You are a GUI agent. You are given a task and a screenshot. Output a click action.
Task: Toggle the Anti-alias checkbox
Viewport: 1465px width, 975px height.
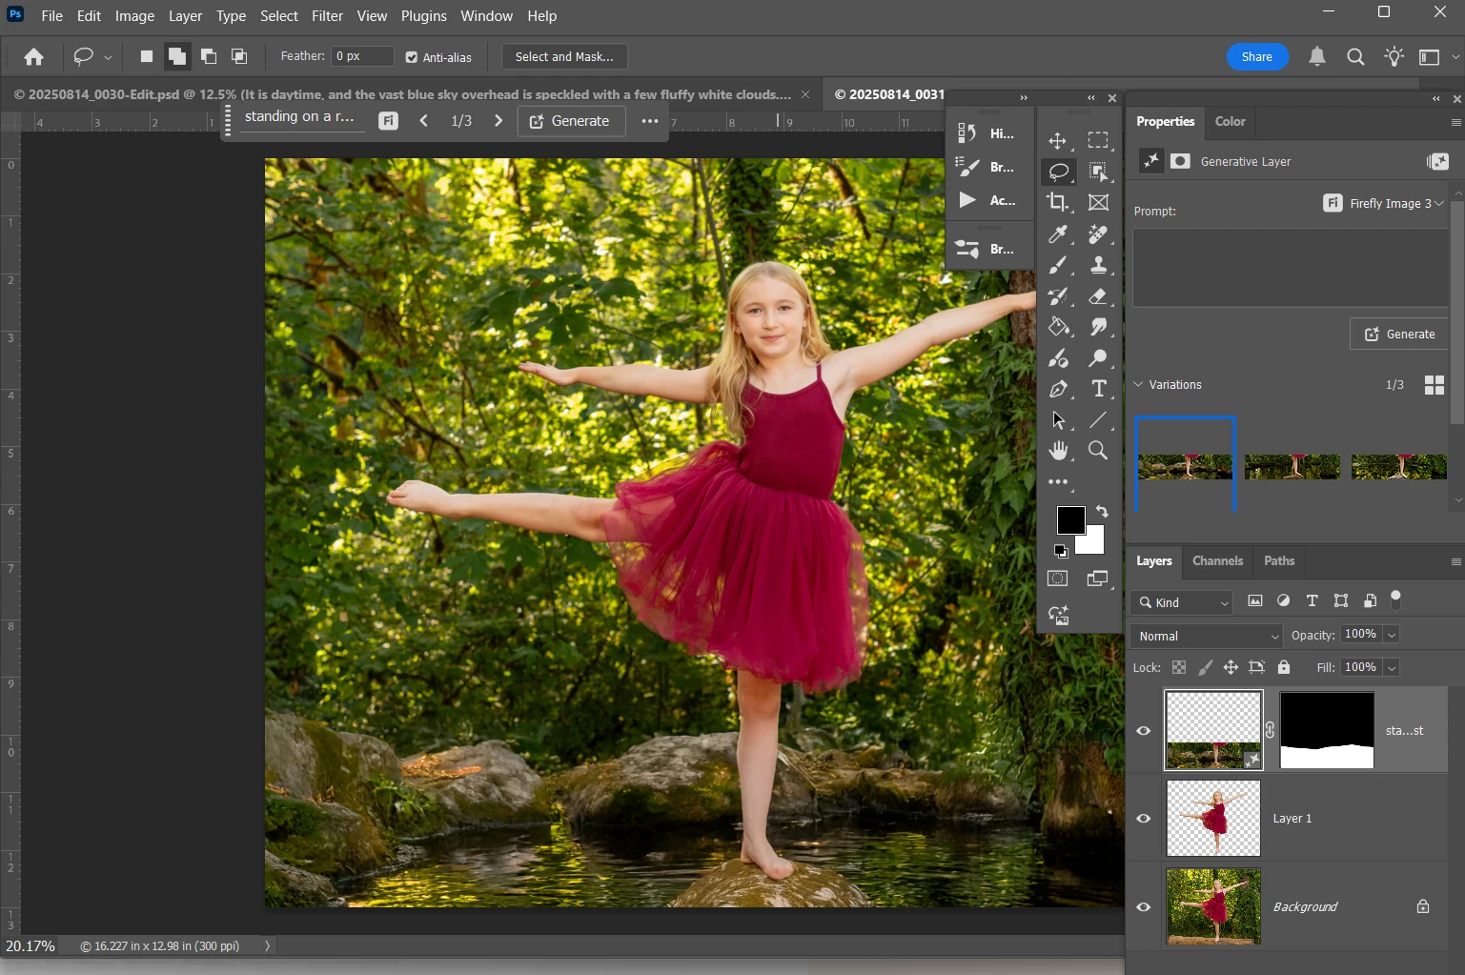point(412,57)
